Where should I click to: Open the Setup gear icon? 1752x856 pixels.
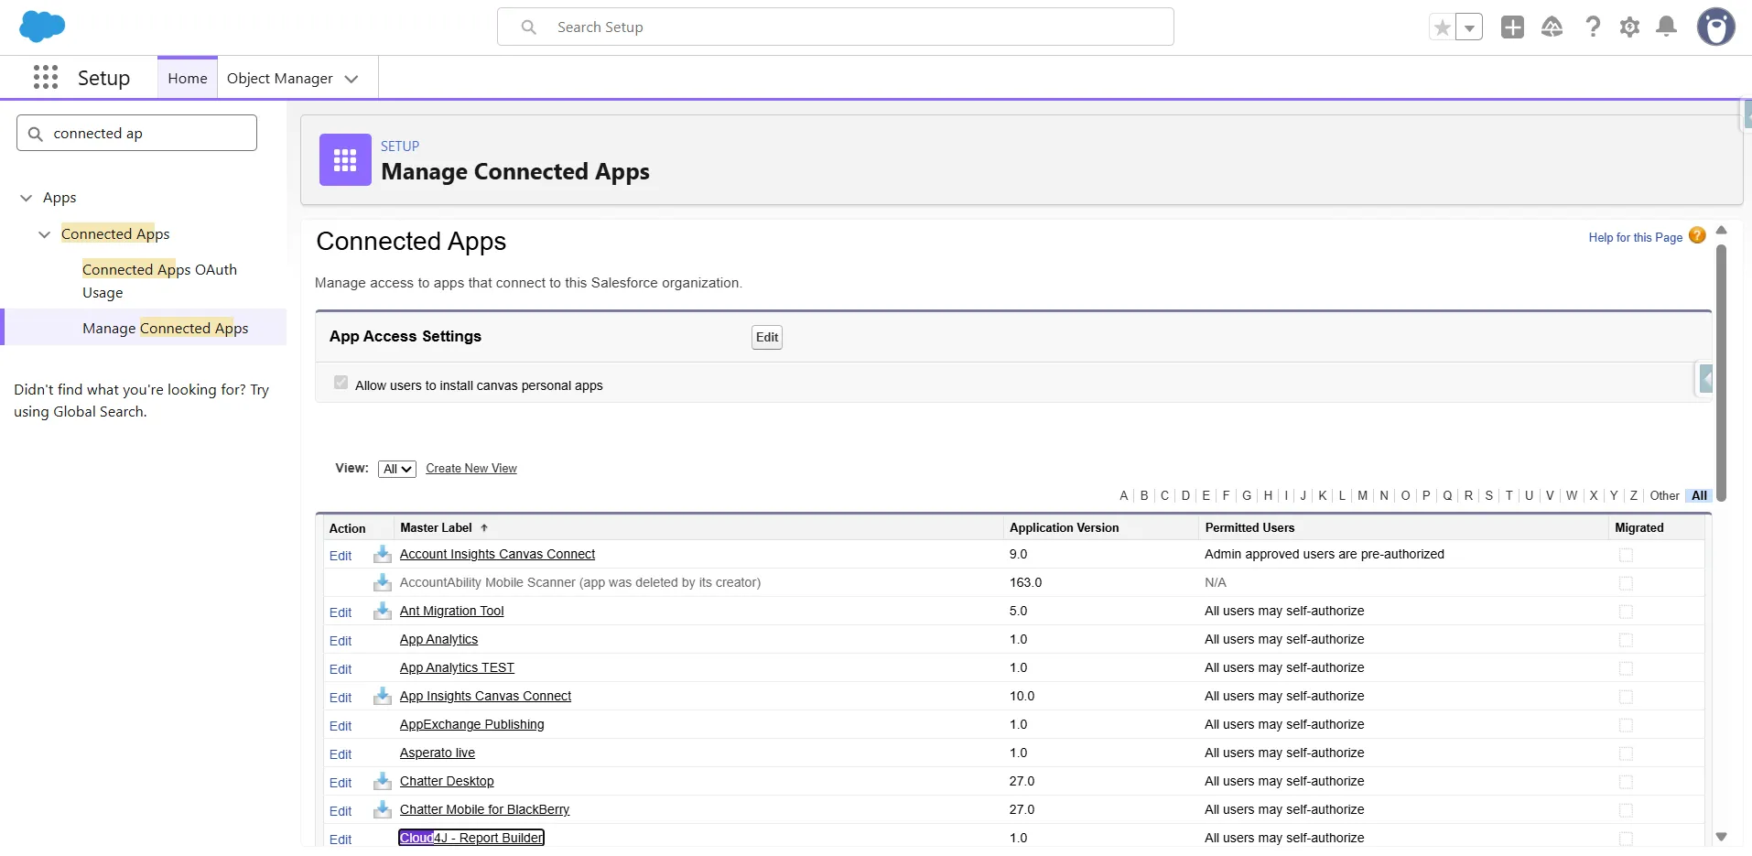point(1629,27)
